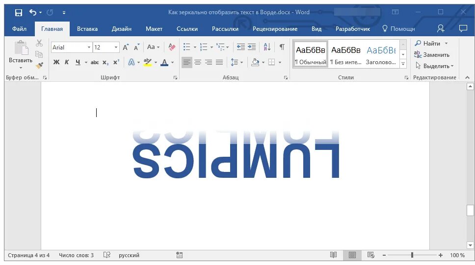Image resolution: width=475 pixels, height=265 pixels.
Task: Apply shading with the paint bucket
Action: (x=255, y=62)
